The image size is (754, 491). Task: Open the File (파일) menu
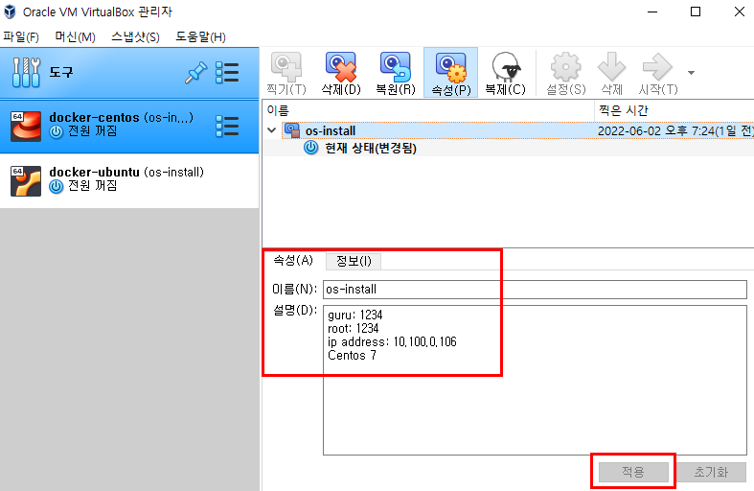[21, 37]
